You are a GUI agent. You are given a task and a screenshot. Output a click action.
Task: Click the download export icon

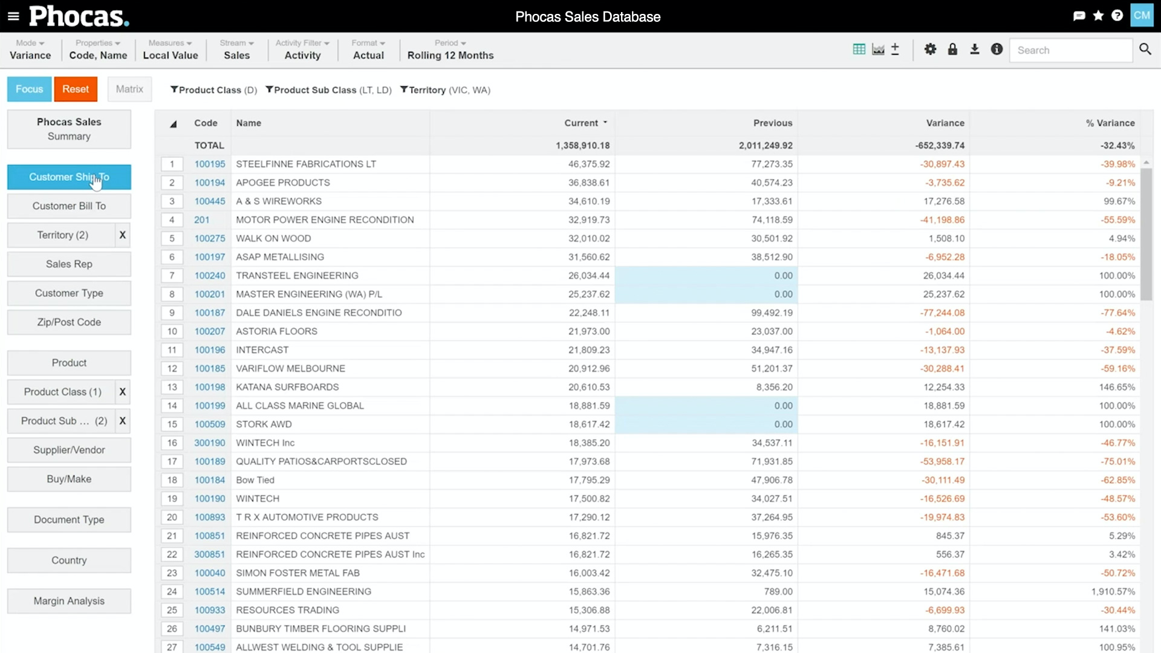pyautogui.click(x=975, y=50)
